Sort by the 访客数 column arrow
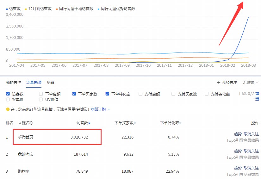The image size is (261, 179). (90, 123)
